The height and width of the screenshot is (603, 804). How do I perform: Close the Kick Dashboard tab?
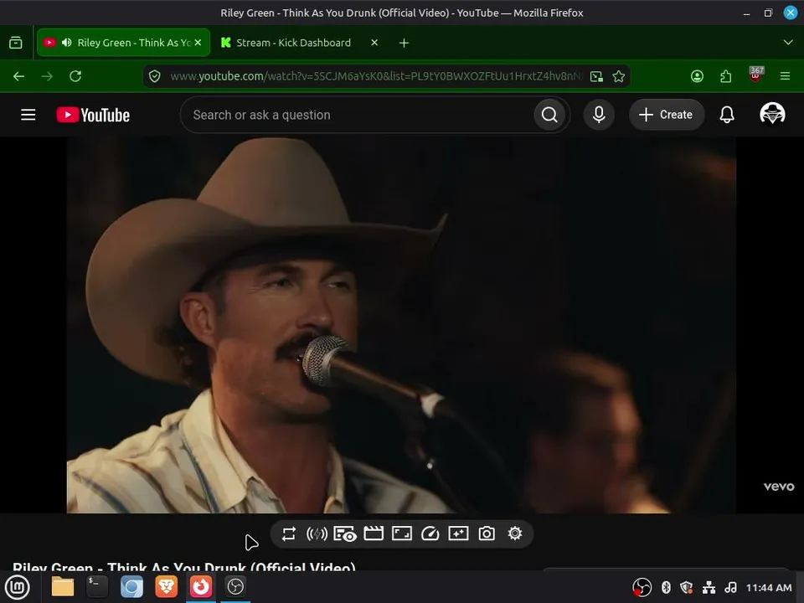[374, 43]
